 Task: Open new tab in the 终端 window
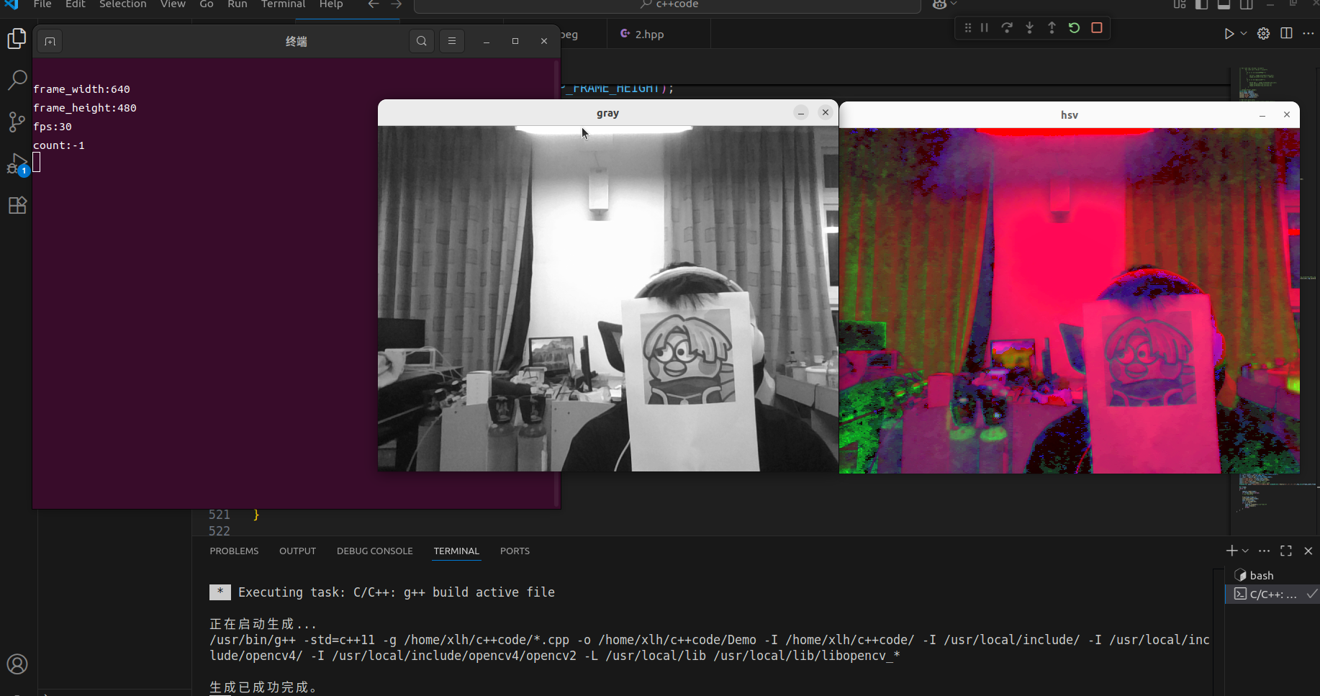(x=50, y=41)
